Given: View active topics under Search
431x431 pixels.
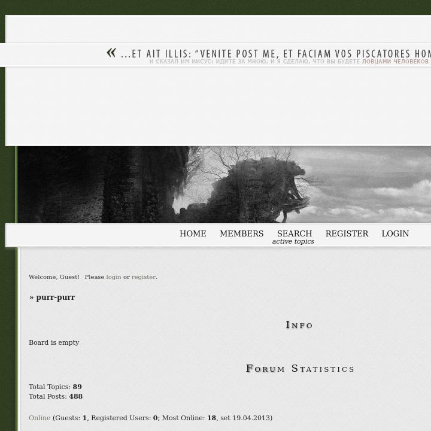Looking at the screenshot, I should (x=293, y=242).
